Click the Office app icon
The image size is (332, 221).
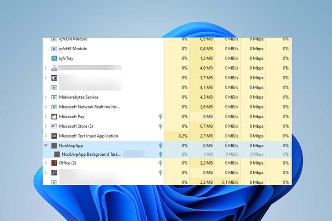pyautogui.click(x=54, y=163)
